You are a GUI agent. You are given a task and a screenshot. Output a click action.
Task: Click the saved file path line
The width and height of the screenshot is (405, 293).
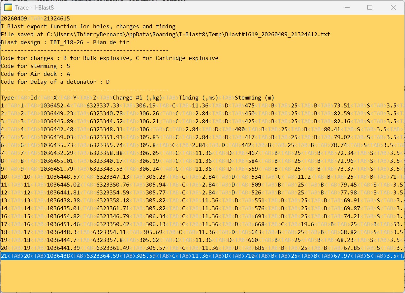pyautogui.click(x=132, y=34)
